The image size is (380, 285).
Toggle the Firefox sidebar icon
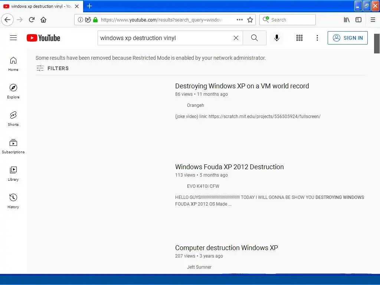358,20
